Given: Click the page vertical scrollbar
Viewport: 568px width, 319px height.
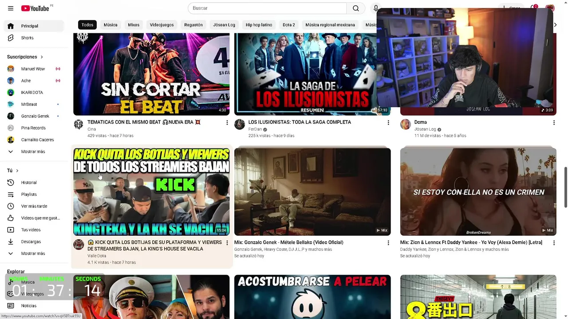Looking at the screenshot, I should coord(565,187).
